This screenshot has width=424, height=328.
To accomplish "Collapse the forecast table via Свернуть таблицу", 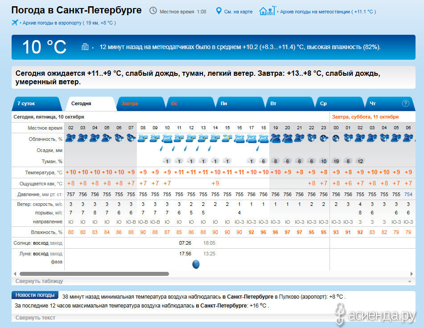I will [39, 281].
